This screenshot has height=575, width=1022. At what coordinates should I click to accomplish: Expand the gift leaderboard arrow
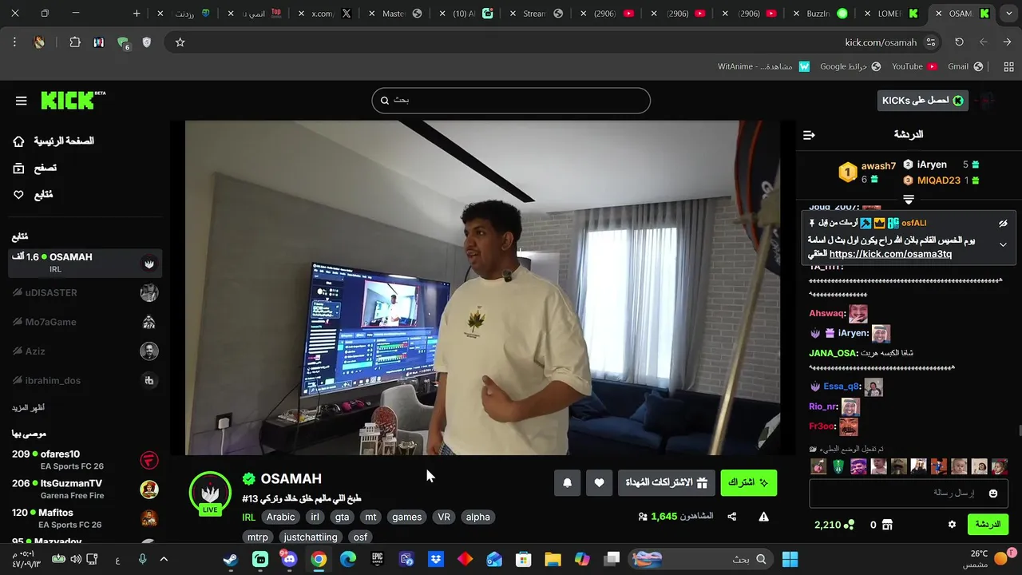tap(909, 199)
